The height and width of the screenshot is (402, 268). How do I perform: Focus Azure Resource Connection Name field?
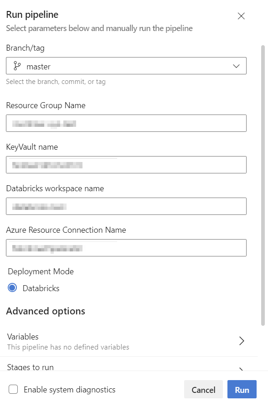pos(126,248)
